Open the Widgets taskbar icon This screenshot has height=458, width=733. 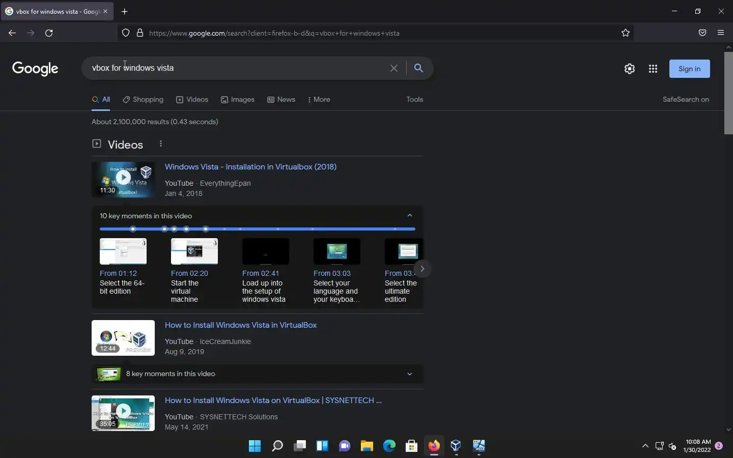[x=322, y=446]
